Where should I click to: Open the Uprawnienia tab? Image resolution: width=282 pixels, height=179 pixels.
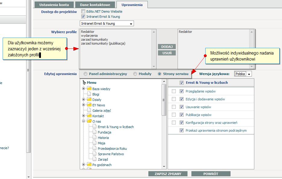click(132, 5)
